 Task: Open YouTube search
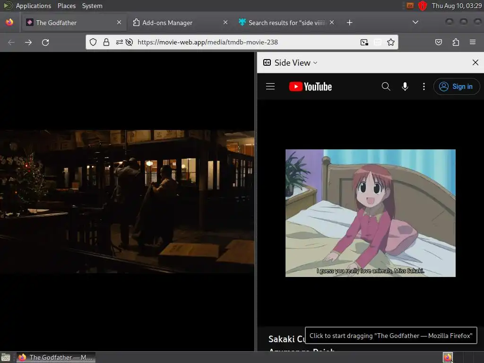click(386, 86)
